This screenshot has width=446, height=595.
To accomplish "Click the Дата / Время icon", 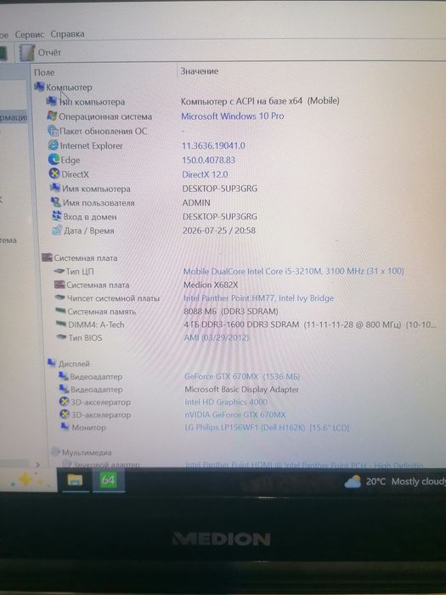I will coord(57,230).
